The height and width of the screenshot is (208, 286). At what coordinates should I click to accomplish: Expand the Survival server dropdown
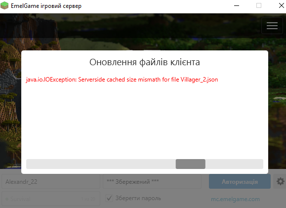(x=51, y=199)
